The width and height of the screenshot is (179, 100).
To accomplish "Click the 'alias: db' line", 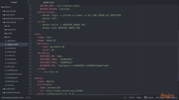I will (x=48, y=50).
